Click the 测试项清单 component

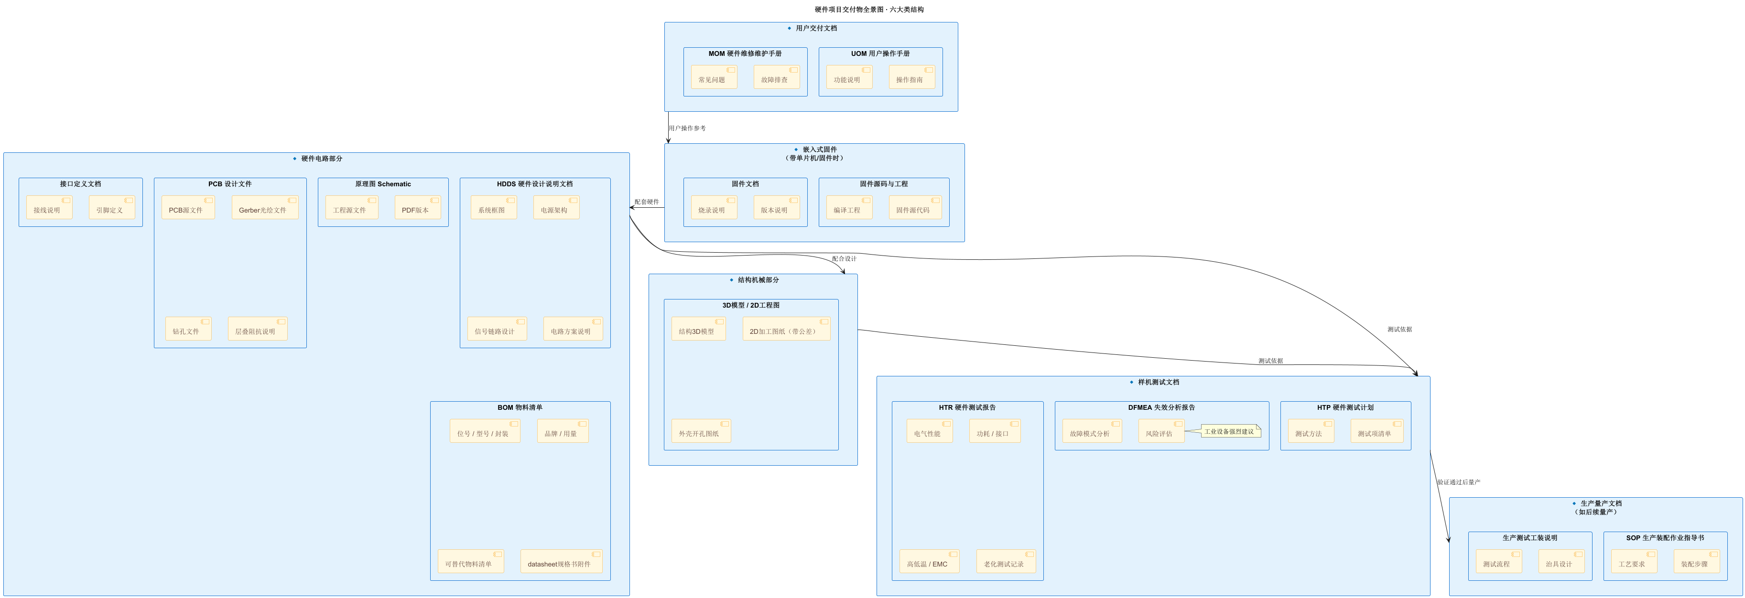[1376, 431]
